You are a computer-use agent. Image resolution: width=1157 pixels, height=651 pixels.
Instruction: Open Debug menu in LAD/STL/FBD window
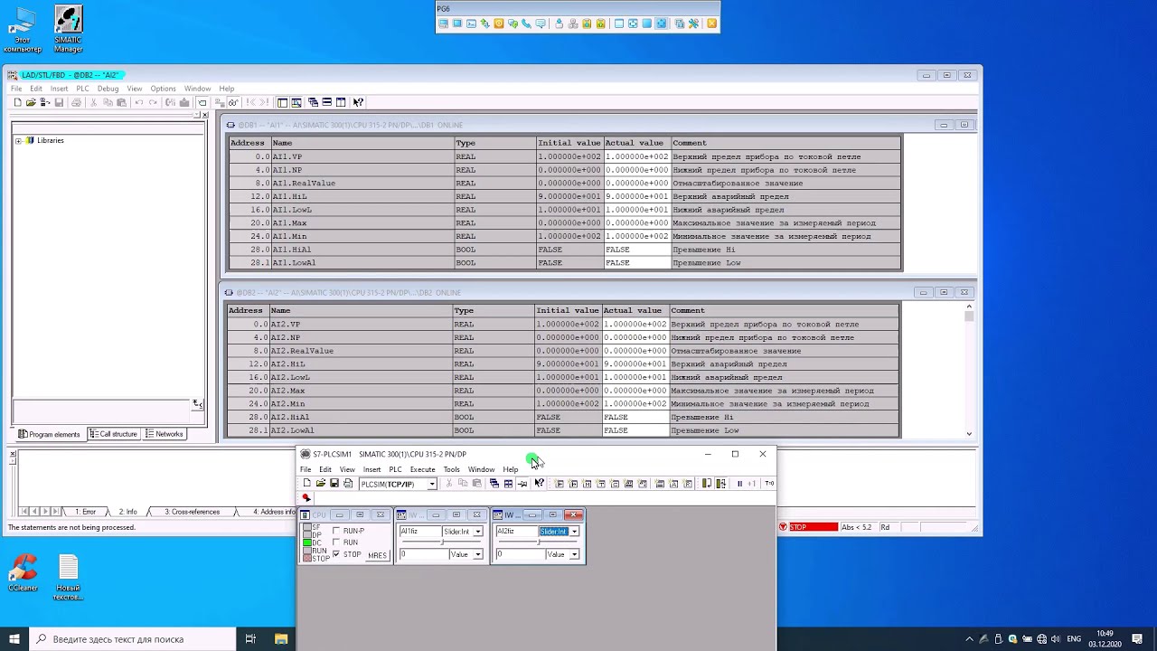[x=108, y=89]
